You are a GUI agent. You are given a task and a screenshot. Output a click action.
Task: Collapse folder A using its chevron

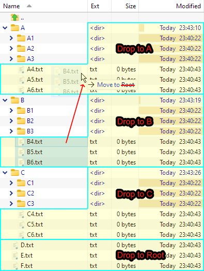click(x=5, y=28)
